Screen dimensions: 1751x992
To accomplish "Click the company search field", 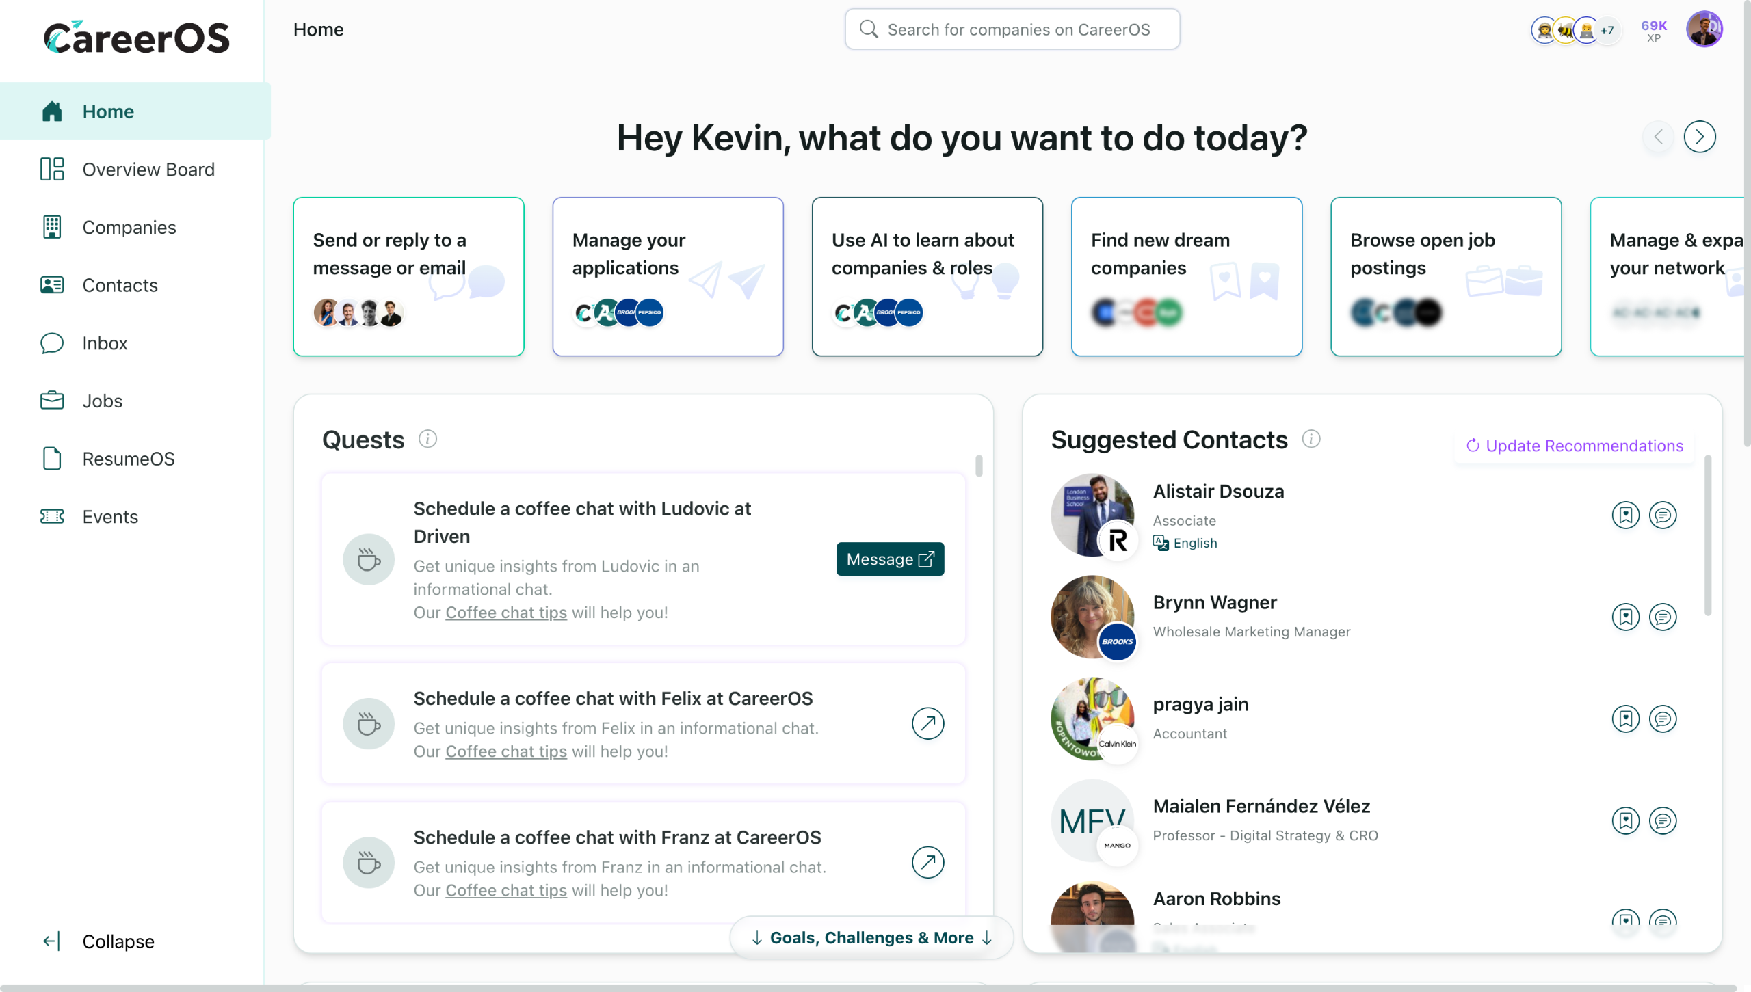I will point(1012,29).
